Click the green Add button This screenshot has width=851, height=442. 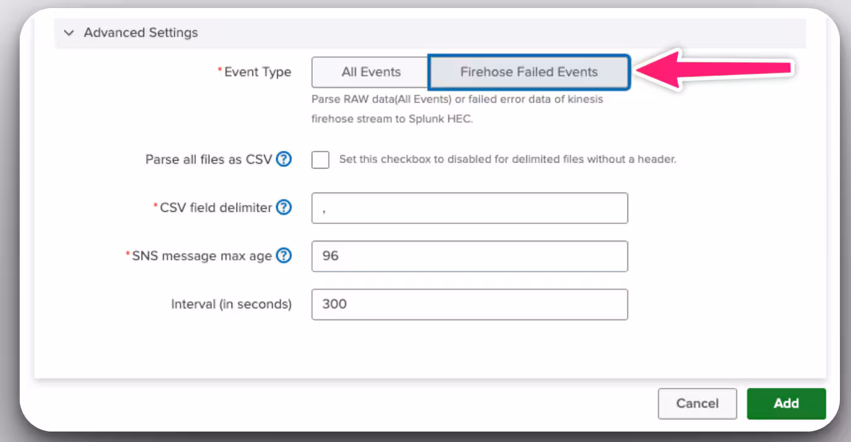786,403
